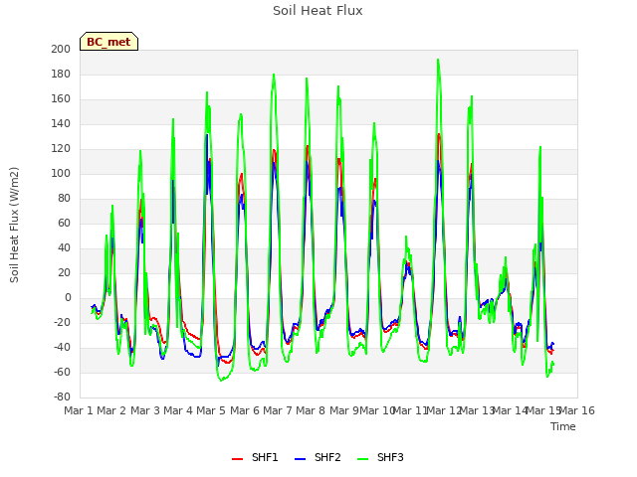Click the Mar 16 x-axis label
Screen dimensions: 637x477
point(577,410)
